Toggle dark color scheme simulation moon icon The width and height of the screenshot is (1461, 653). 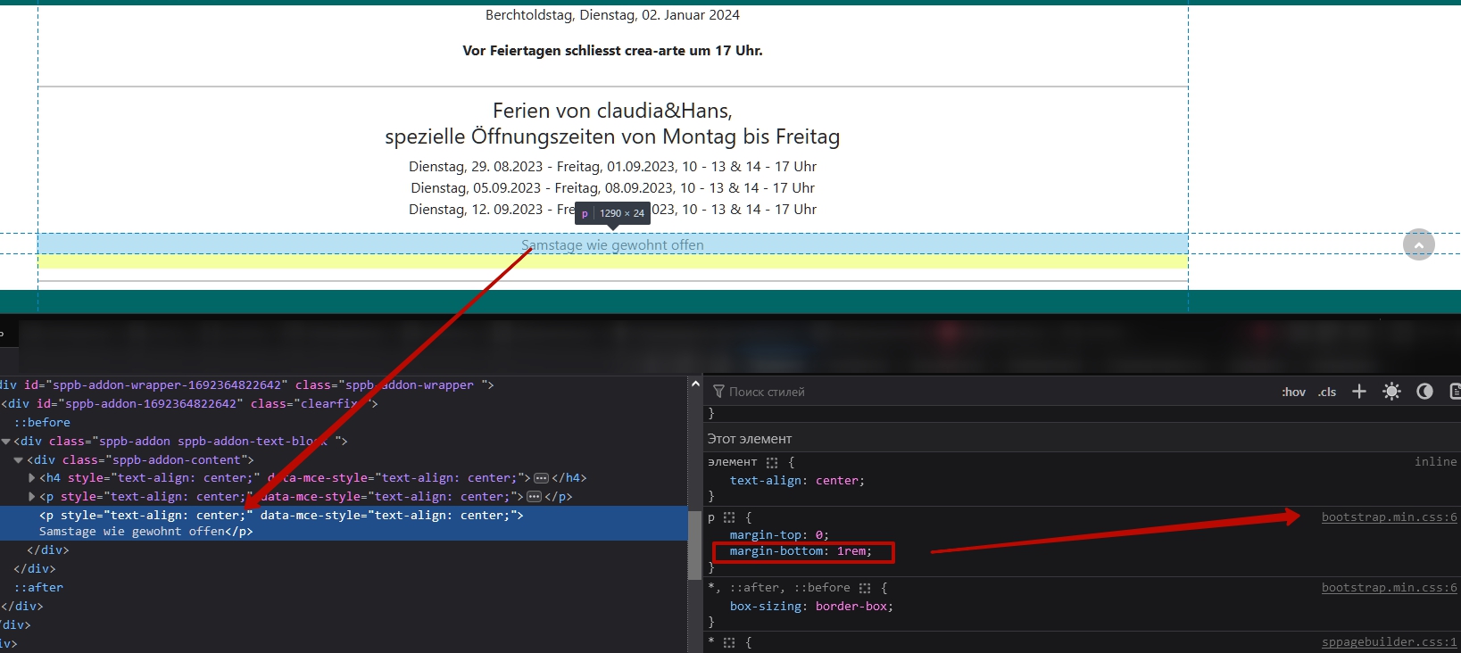(x=1424, y=392)
